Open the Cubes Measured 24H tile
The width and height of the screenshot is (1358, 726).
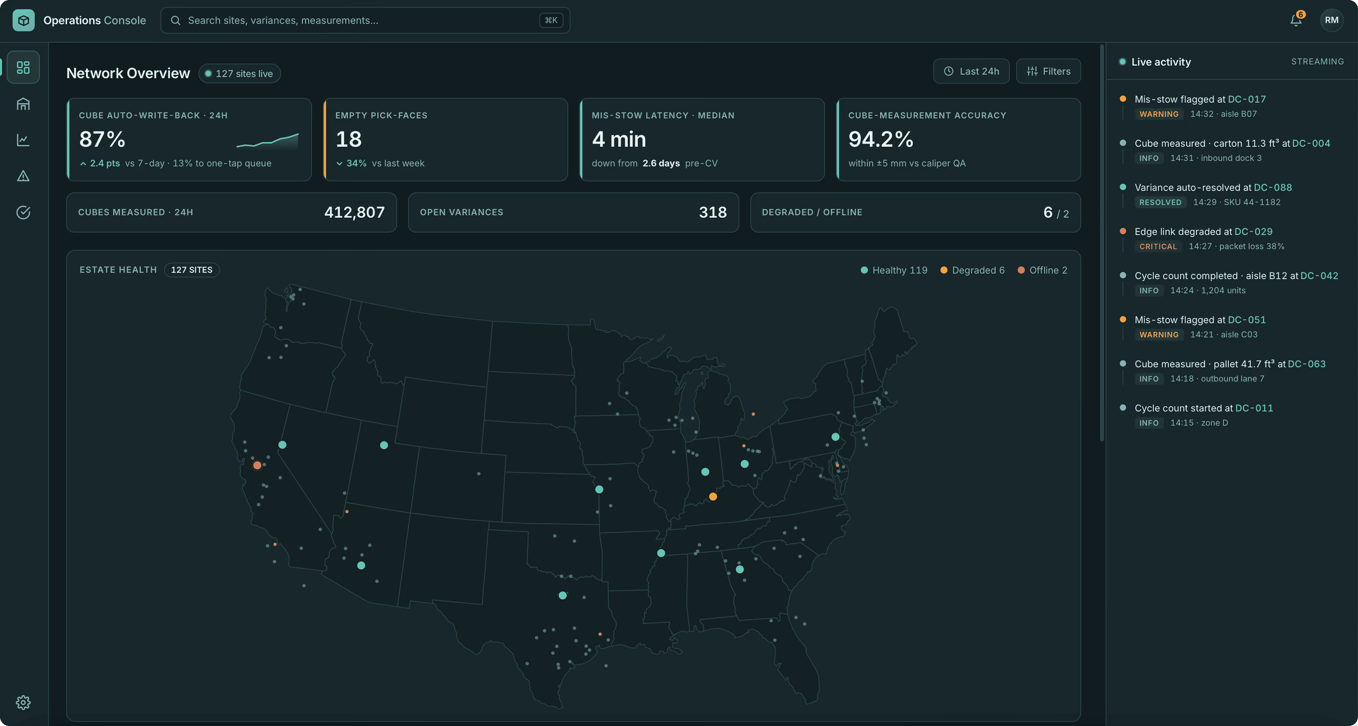231,212
